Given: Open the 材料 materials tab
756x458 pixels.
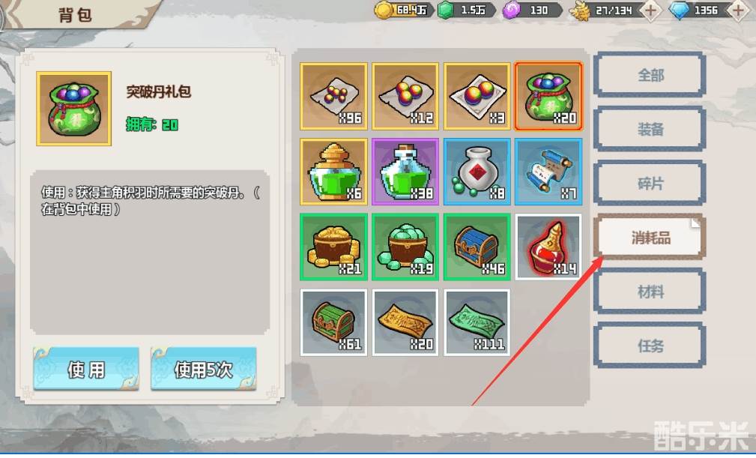Looking at the screenshot, I should [650, 291].
